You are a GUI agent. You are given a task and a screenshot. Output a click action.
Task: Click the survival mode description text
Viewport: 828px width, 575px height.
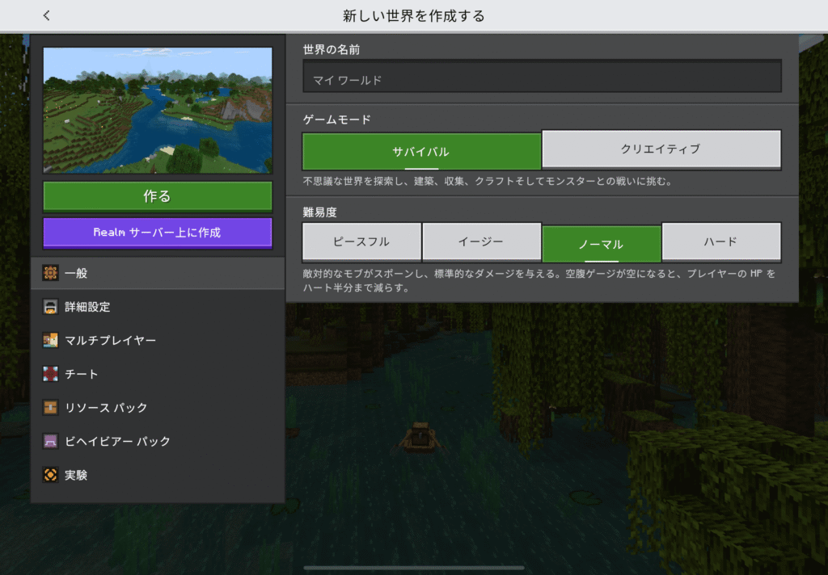pyautogui.click(x=488, y=182)
